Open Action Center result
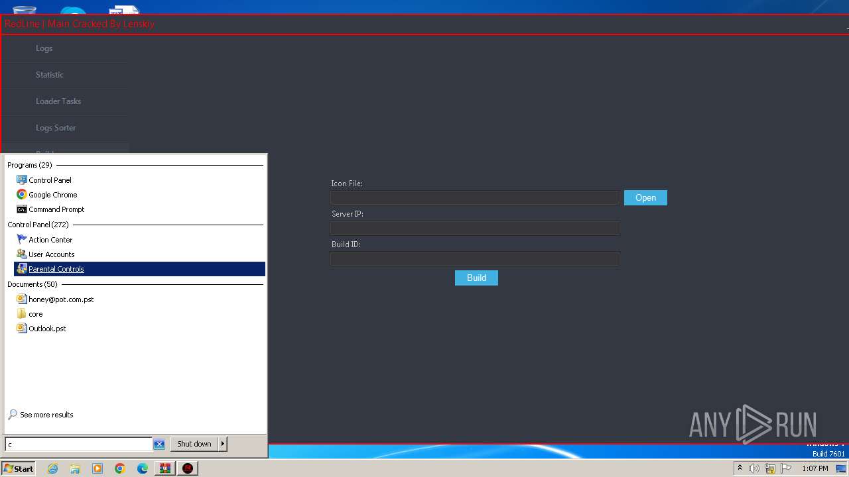 click(50, 240)
